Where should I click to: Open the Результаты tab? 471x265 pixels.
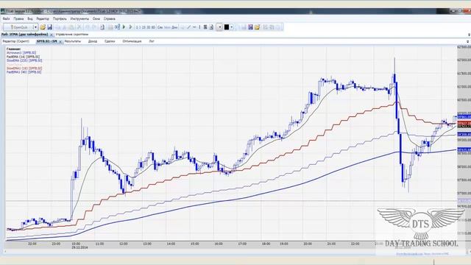[73, 41]
